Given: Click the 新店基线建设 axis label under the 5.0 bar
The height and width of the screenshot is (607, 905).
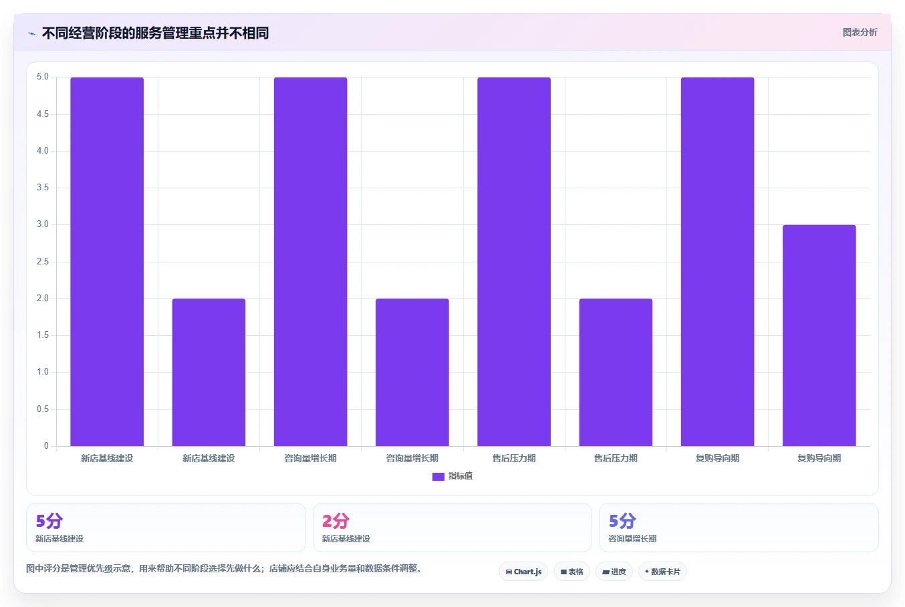Looking at the screenshot, I should [107, 458].
